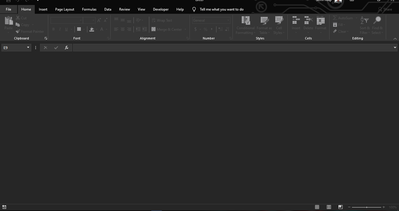Image resolution: width=399 pixels, height=211 pixels.
Task: Switch to the Page Layout tab
Action: 65,10
